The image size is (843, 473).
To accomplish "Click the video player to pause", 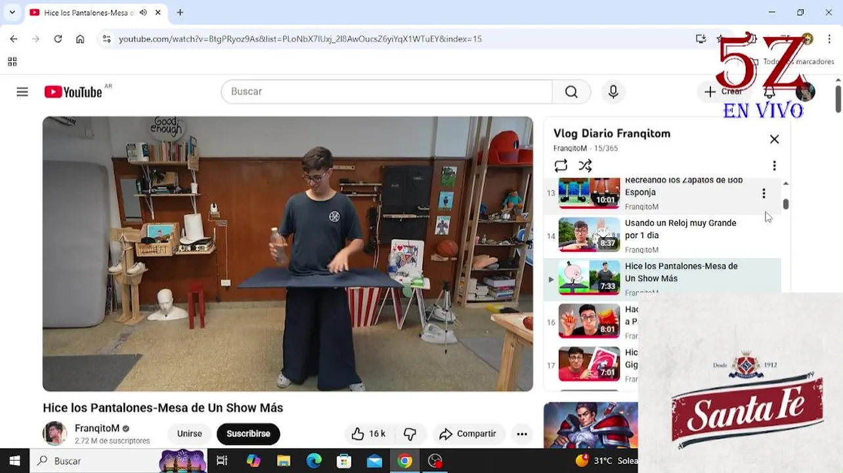I will tap(288, 254).
